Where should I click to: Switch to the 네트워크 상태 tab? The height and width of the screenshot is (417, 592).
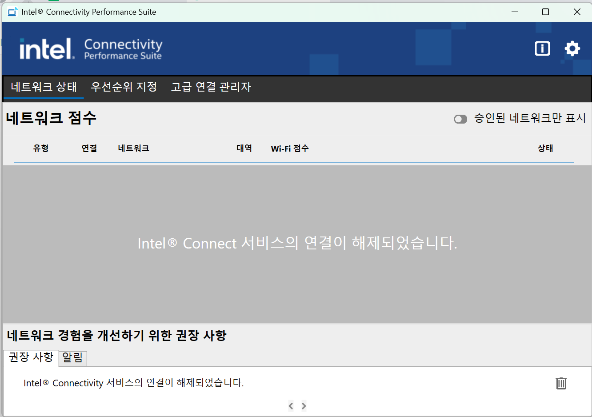click(x=44, y=87)
